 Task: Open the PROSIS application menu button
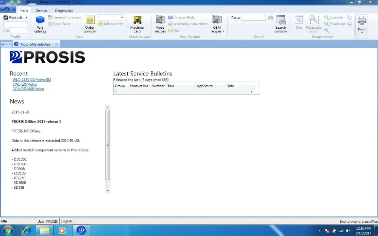coord(8,9)
